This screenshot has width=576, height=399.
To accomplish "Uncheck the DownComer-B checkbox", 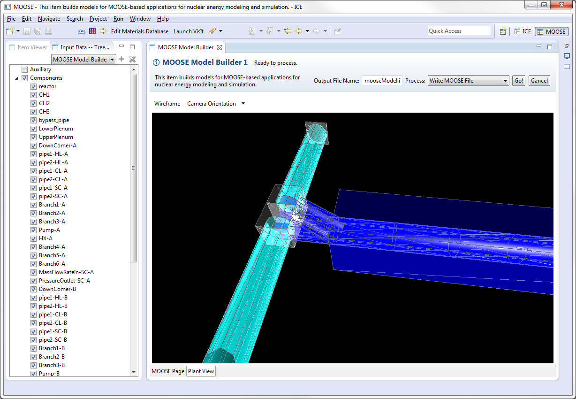I will click(33, 289).
